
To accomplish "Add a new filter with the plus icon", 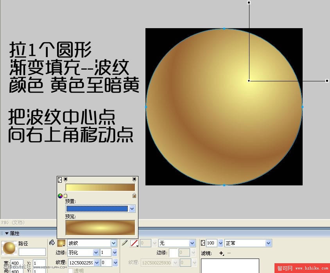I will (221, 253).
